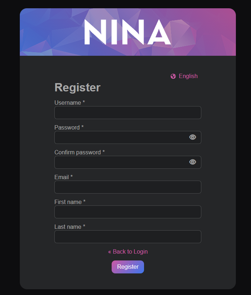Click the "Password *" field label
This screenshot has height=295, width=251.
(x=69, y=128)
